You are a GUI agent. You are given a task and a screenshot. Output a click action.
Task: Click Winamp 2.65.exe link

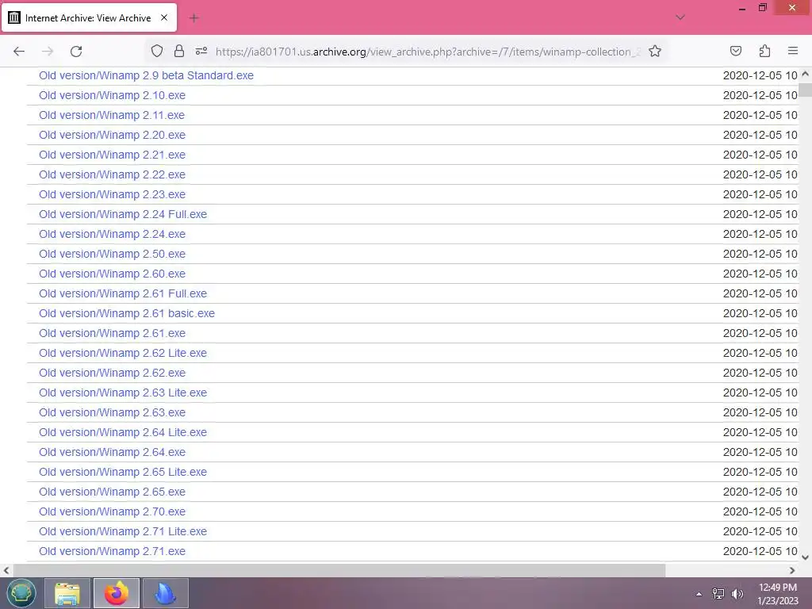coord(112,492)
